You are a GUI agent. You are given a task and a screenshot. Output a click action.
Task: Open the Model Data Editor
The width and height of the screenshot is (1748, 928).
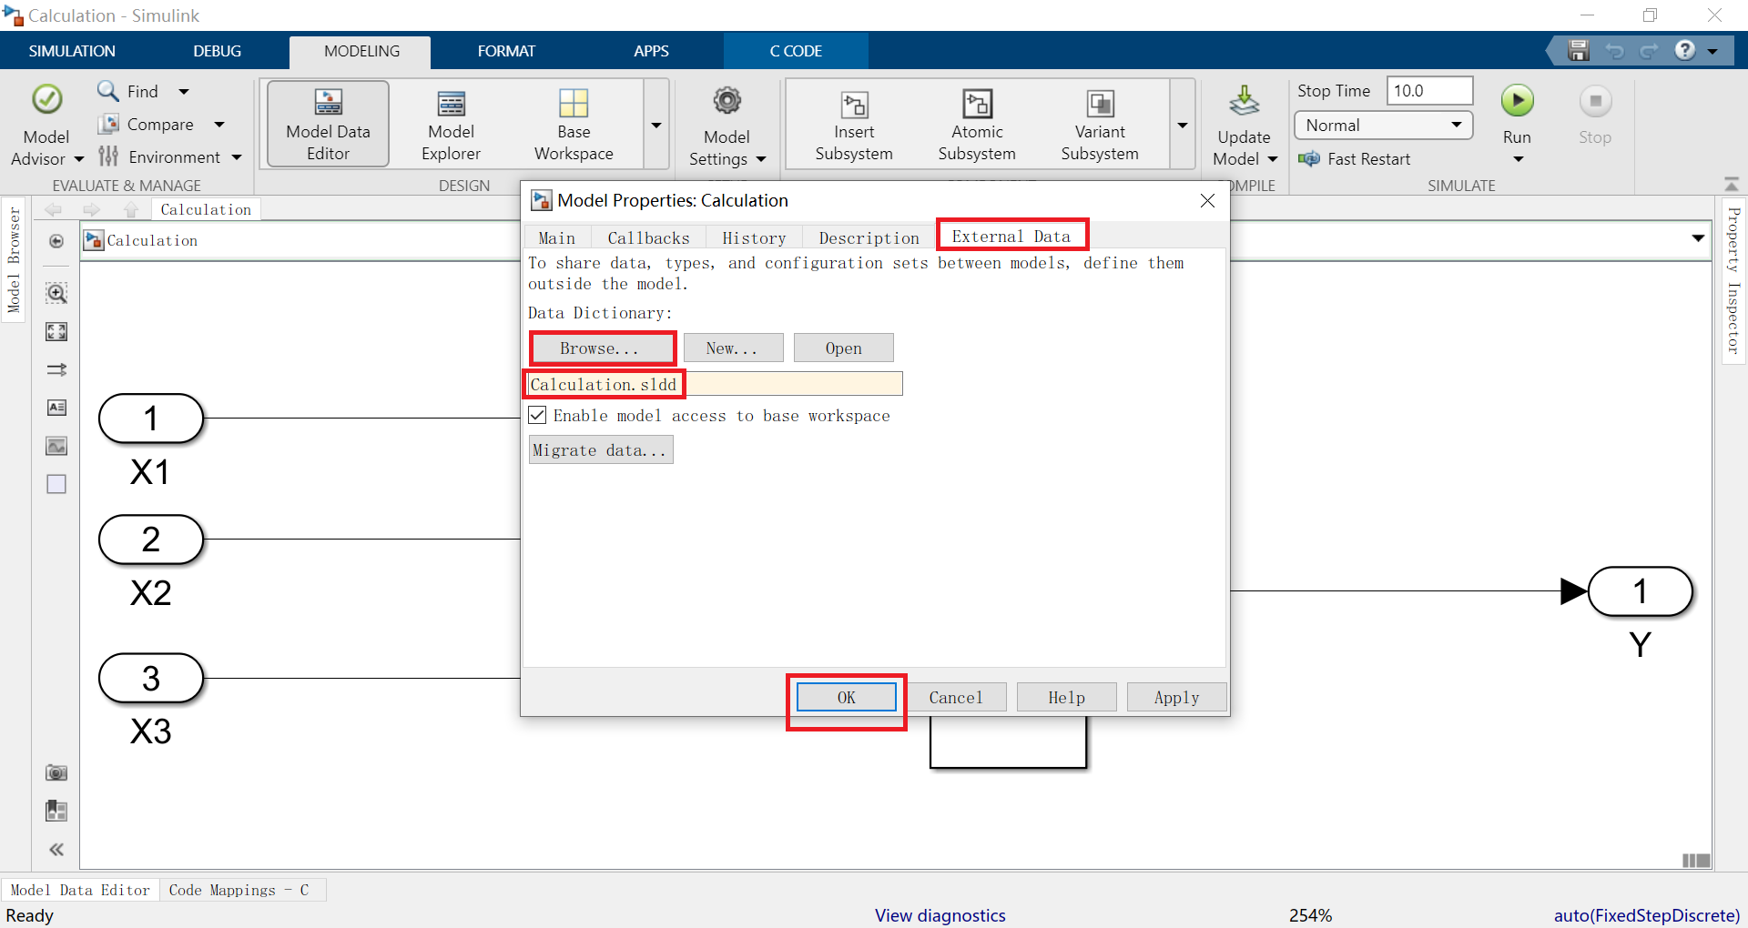point(328,124)
